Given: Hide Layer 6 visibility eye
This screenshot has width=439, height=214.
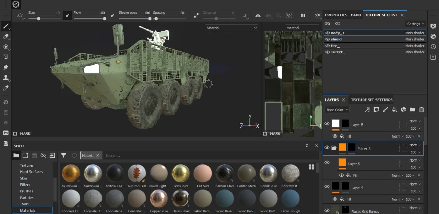Looking at the screenshot, I should (327, 123).
